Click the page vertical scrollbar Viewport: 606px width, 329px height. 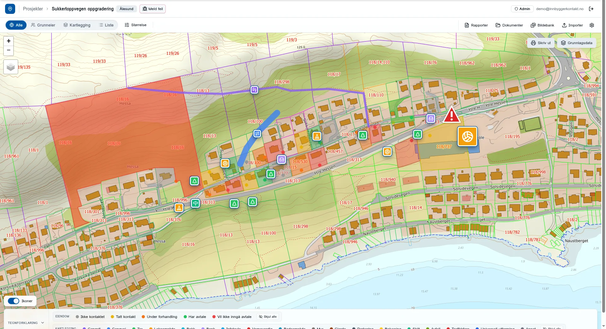pyautogui.click(x=603, y=158)
